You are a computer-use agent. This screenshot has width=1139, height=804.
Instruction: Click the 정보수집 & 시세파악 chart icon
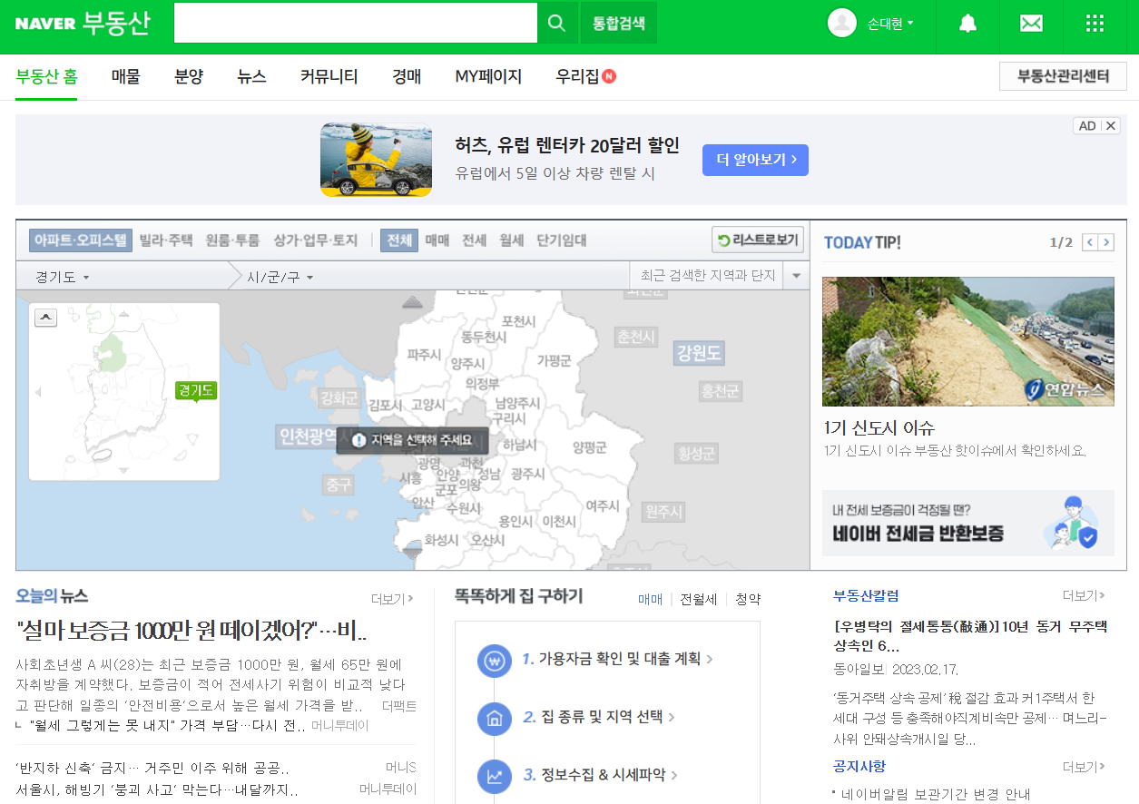coord(494,777)
